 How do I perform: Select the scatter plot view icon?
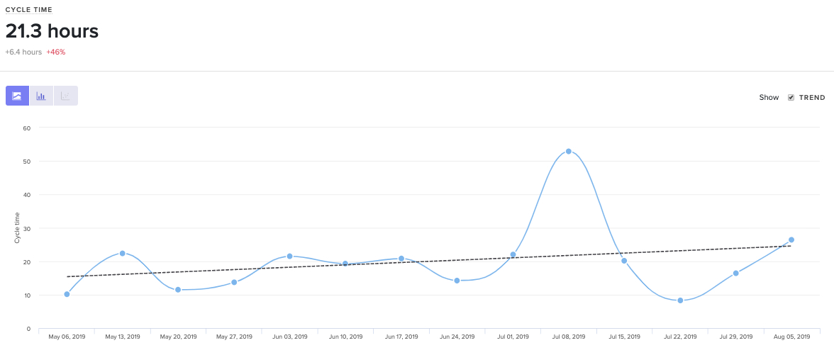coord(65,96)
